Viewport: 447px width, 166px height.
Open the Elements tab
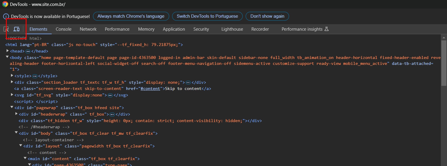click(x=38, y=29)
